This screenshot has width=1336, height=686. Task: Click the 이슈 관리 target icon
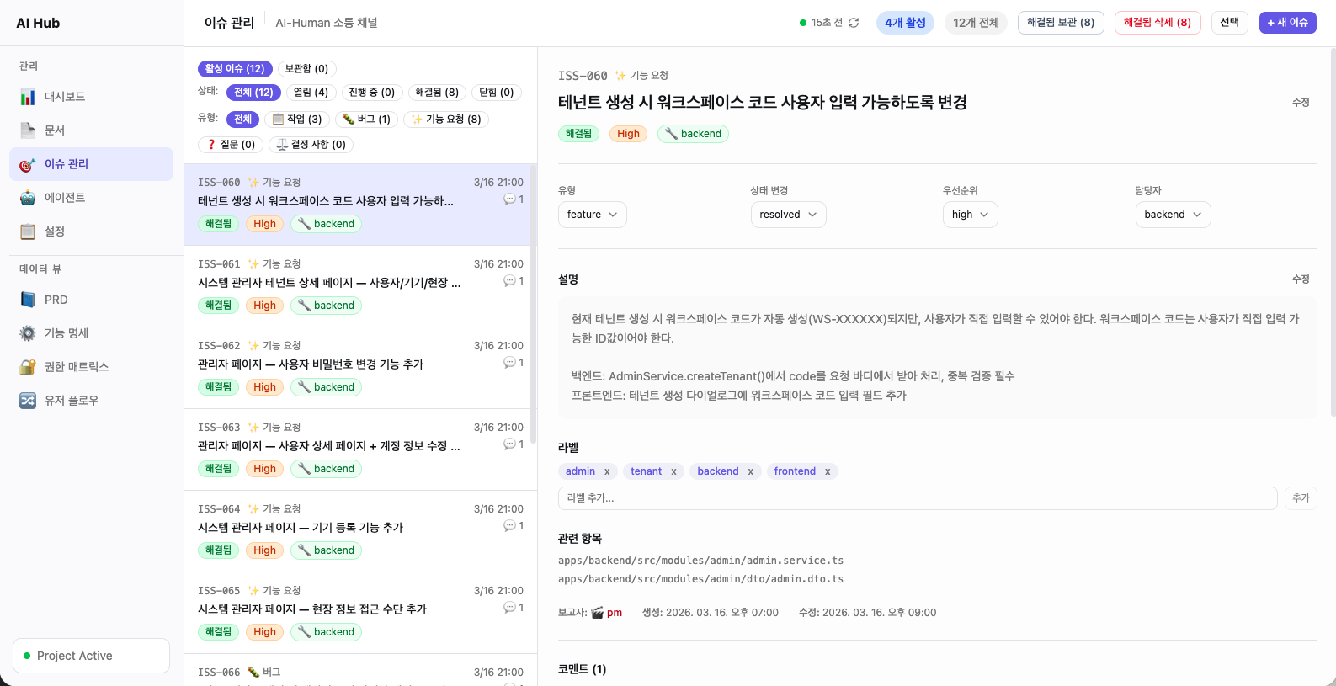point(28,164)
